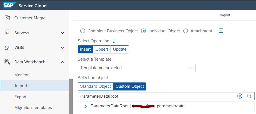Go to Migration Templates
The height and width of the screenshot is (114, 256).
click(x=33, y=108)
